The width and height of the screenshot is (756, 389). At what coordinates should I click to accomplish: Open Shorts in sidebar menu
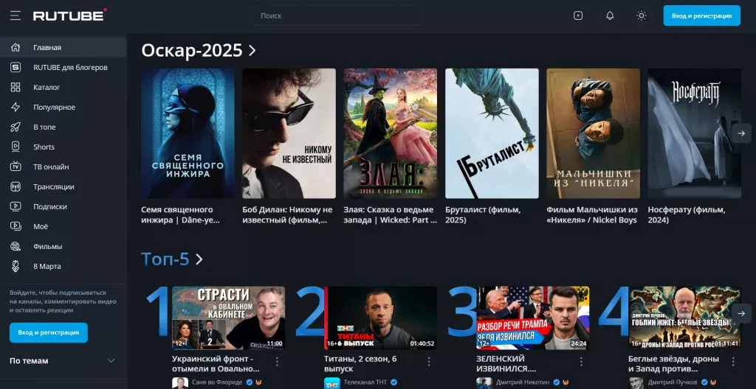click(x=63, y=147)
